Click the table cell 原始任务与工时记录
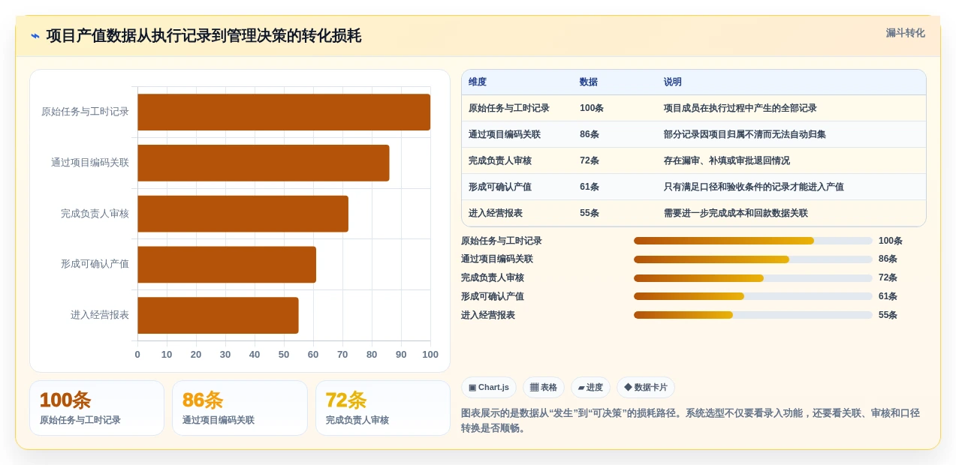Screen dimensions: 956x465 click(x=509, y=108)
